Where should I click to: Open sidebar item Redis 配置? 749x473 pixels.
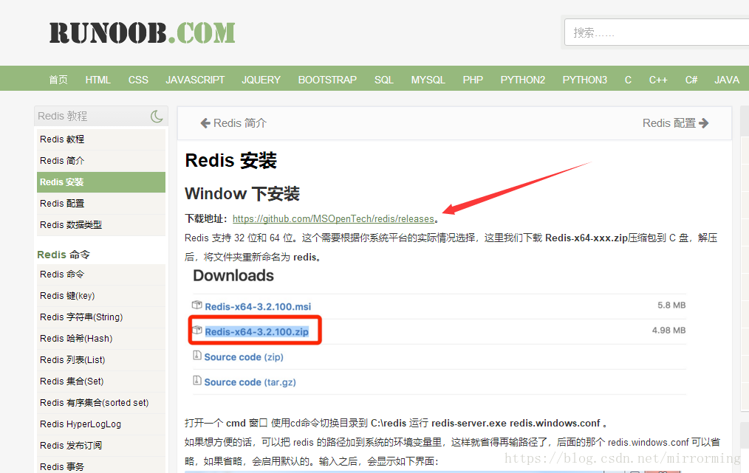(x=100, y=204)
